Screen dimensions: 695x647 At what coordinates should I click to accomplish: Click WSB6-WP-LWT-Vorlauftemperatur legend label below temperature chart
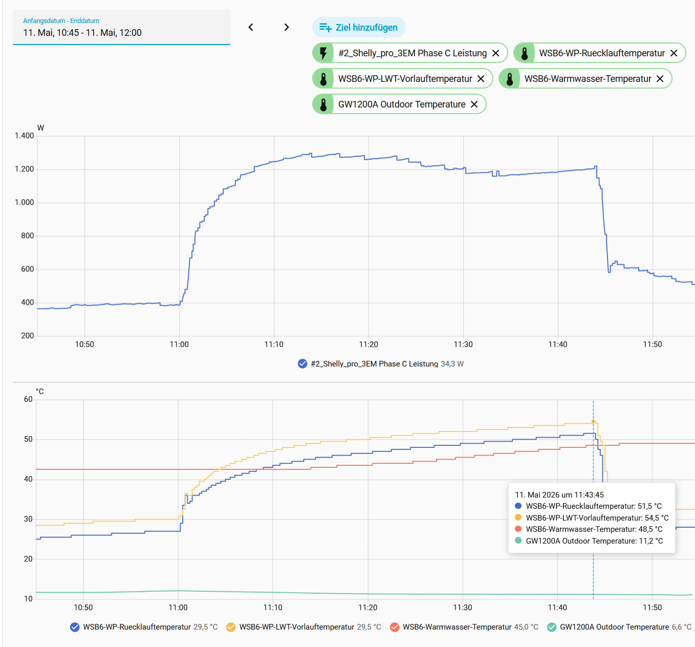coord(297,627)
